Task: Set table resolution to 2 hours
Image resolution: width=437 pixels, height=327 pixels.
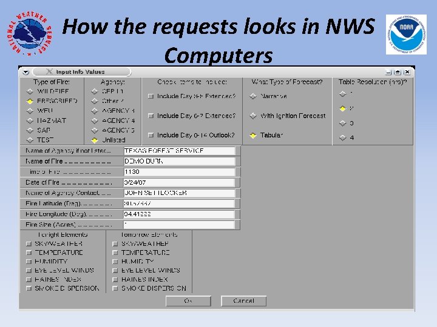Action: [x=343, y=108]
